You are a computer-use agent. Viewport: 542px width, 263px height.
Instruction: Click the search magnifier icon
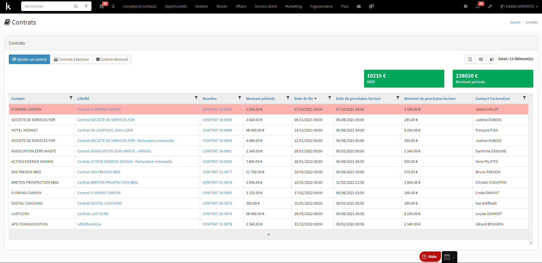(x=76, y=6)
